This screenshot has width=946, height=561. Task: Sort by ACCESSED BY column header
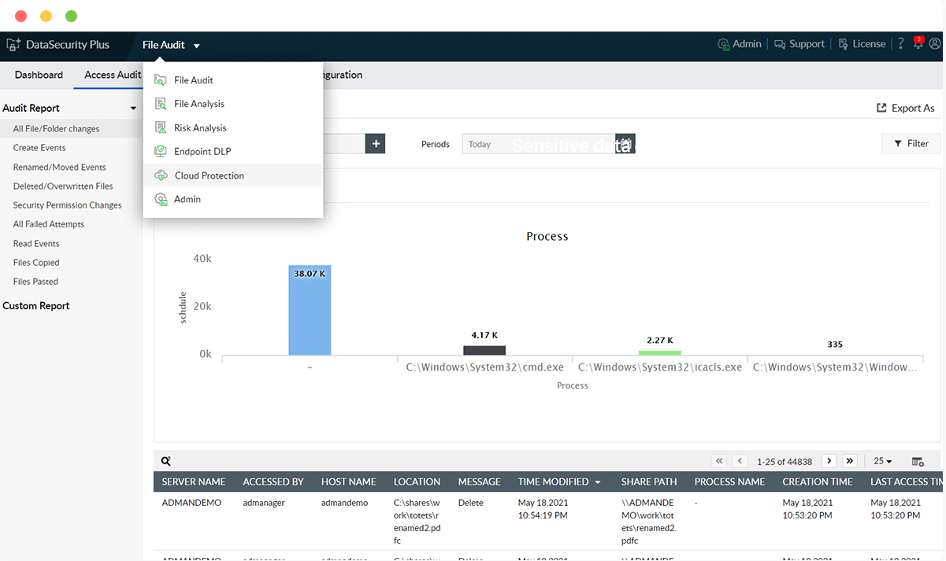coord(273,482)
